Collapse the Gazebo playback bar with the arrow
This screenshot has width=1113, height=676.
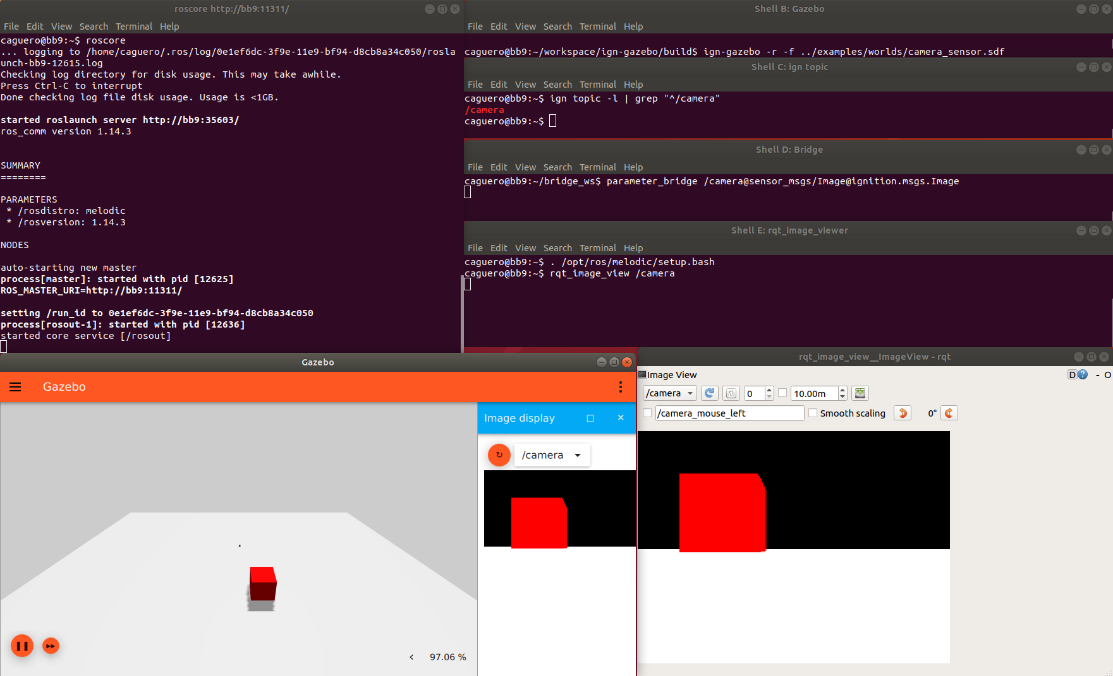click(411, 656)
